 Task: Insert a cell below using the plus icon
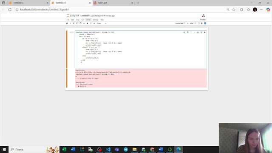70,23
